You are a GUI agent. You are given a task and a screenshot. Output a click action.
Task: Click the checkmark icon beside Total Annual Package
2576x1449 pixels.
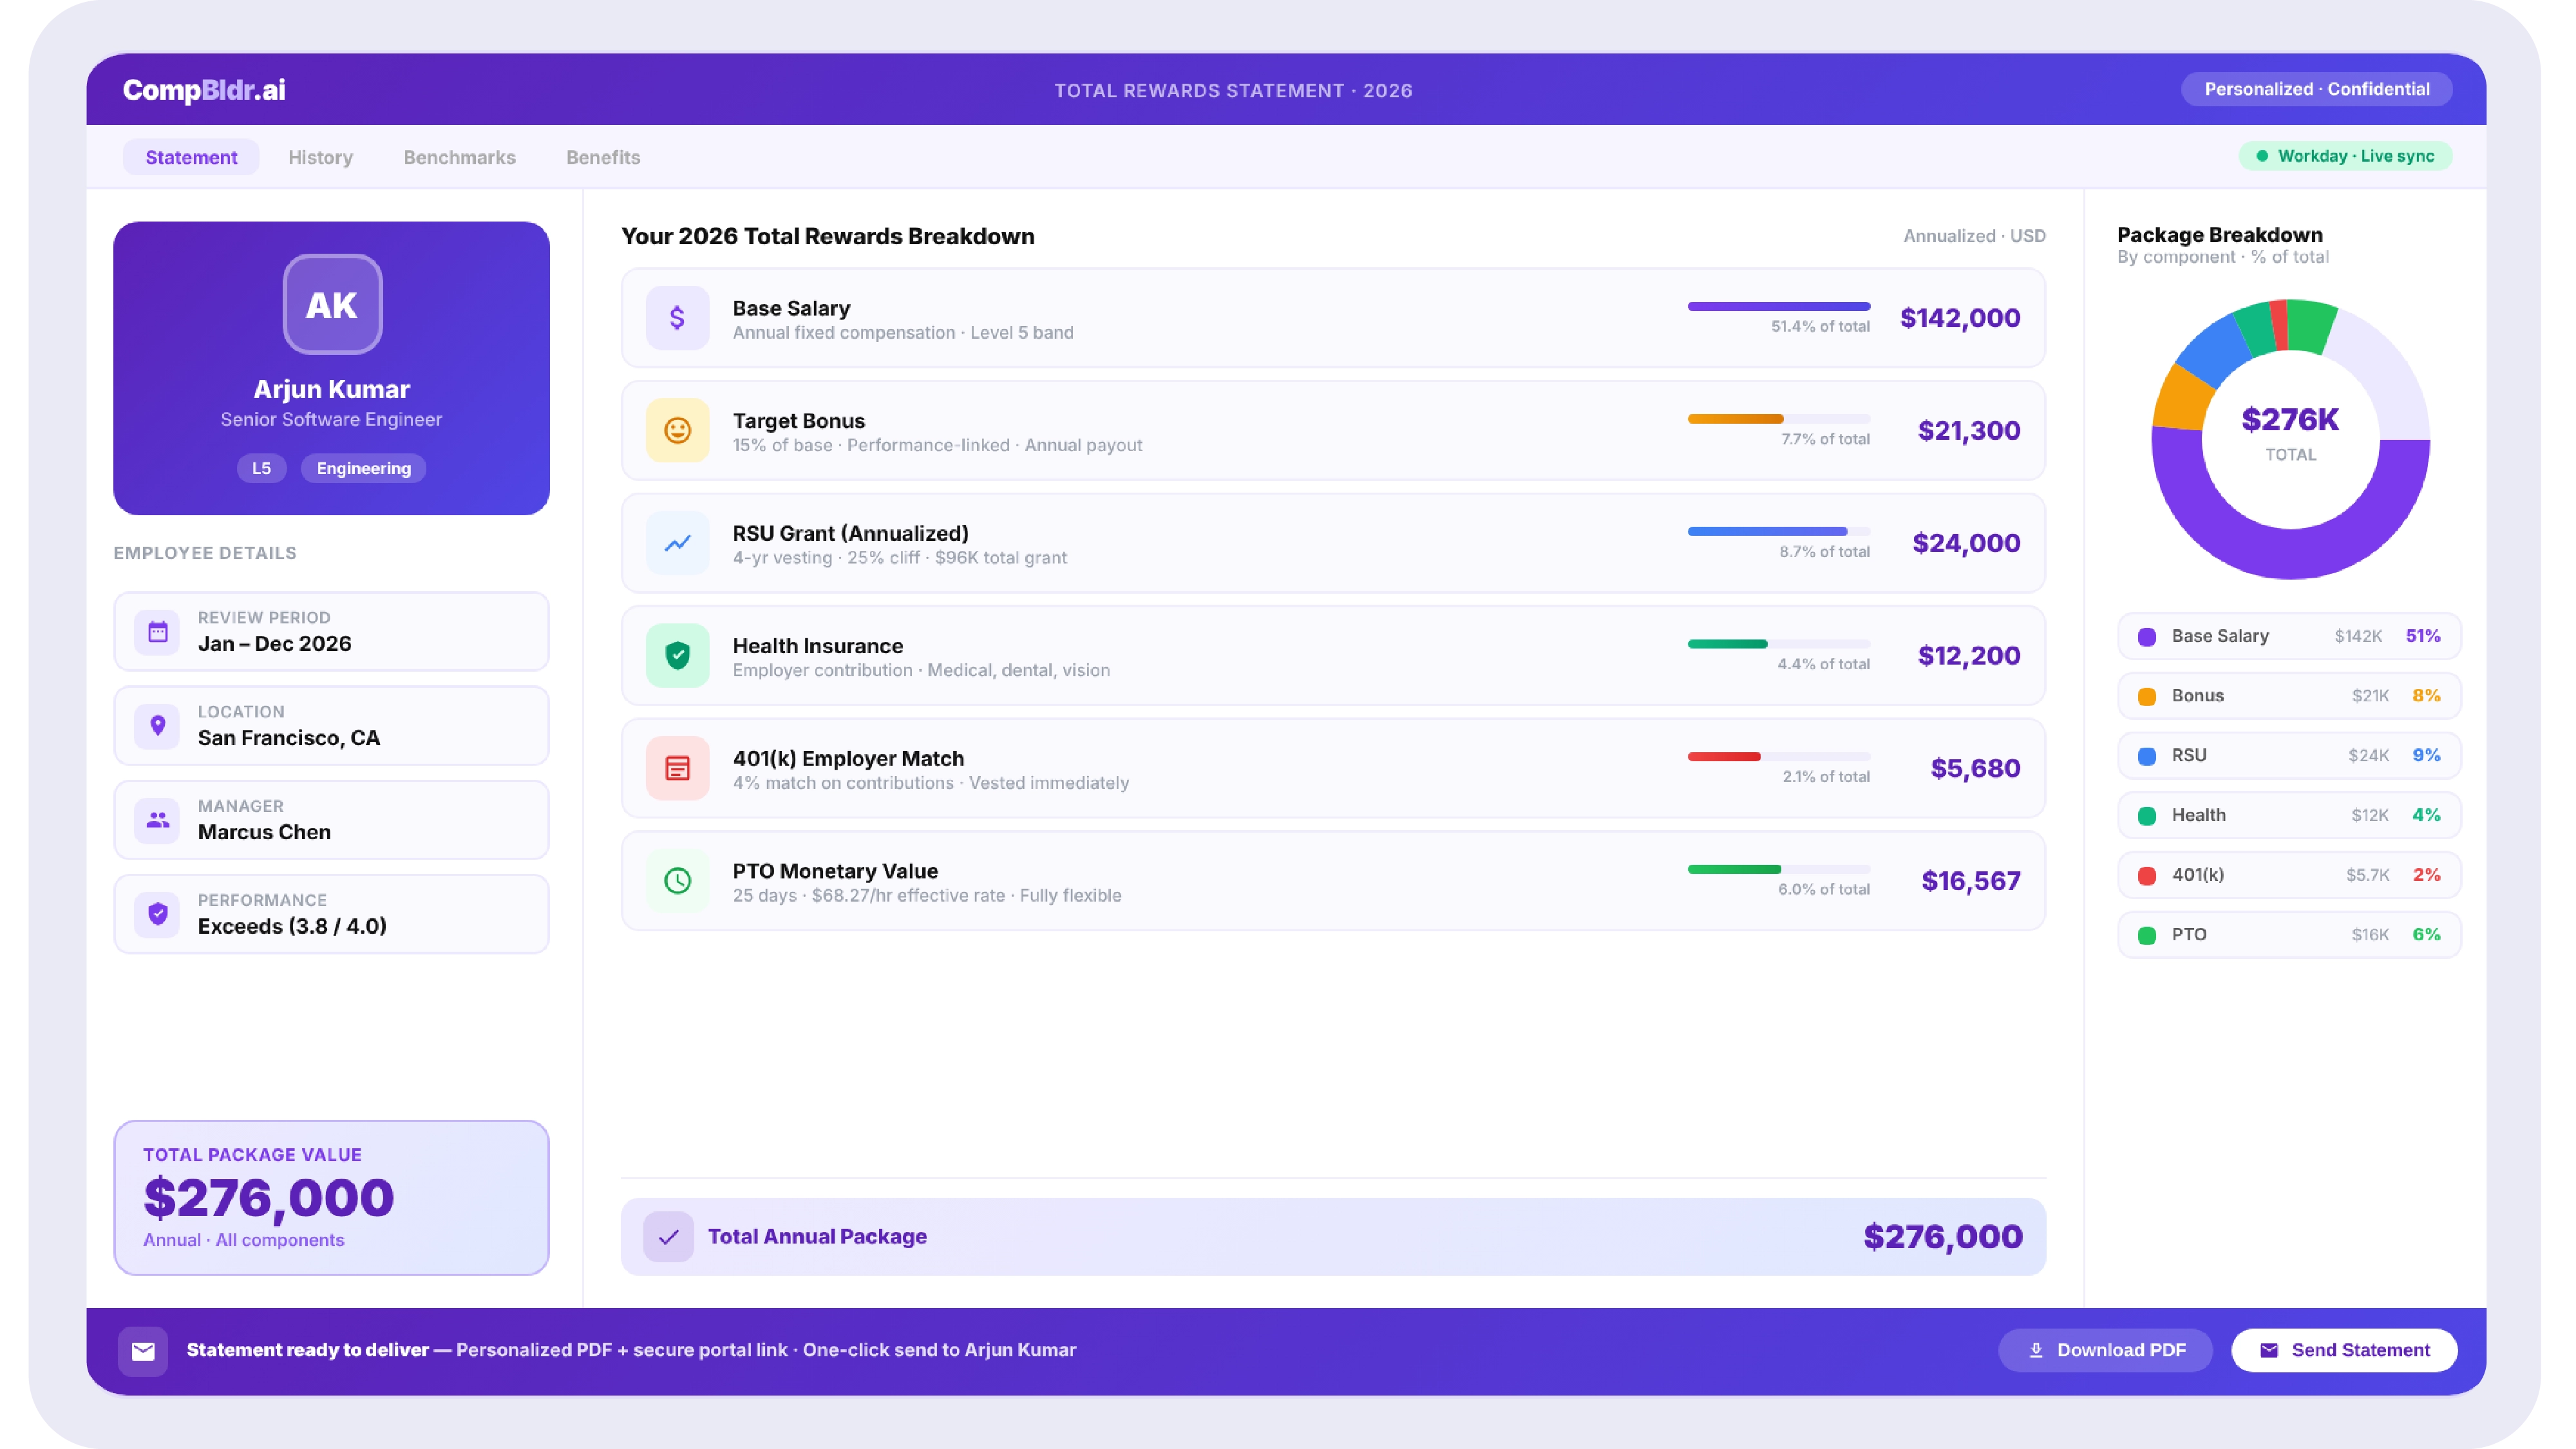pos(668,1237)
